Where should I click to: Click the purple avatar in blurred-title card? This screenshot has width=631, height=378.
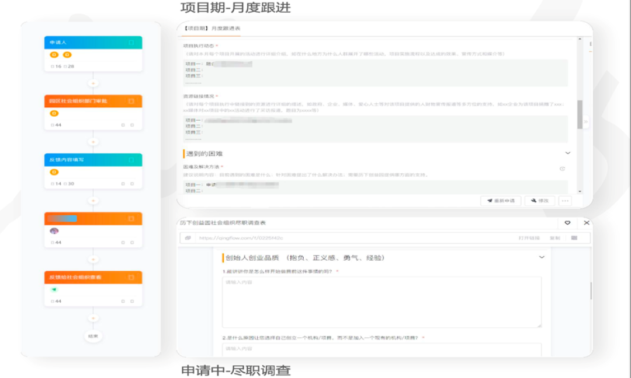point(54,231)
